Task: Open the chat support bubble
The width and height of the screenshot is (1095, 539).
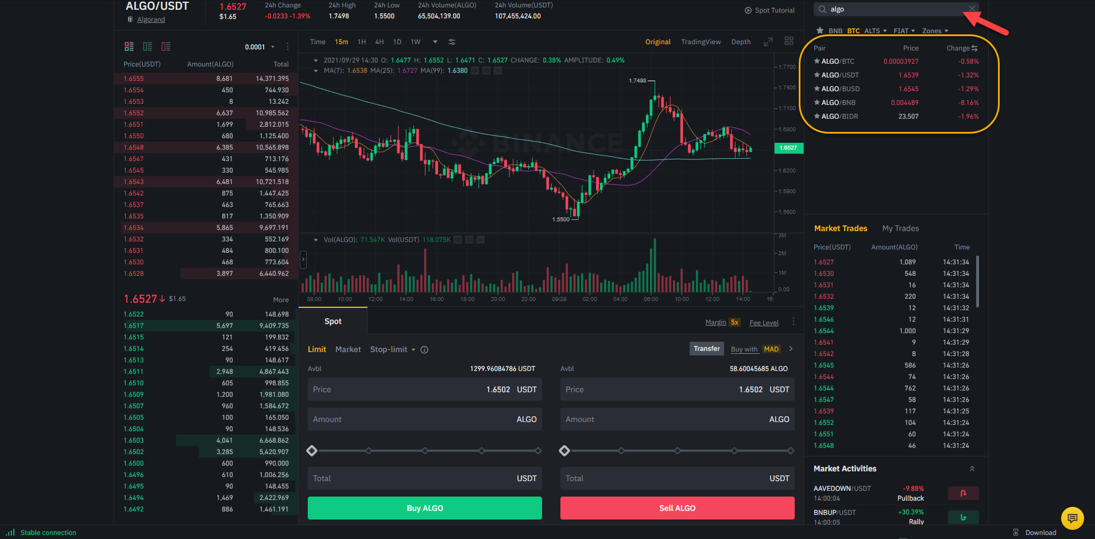Action: [1072, 518]
